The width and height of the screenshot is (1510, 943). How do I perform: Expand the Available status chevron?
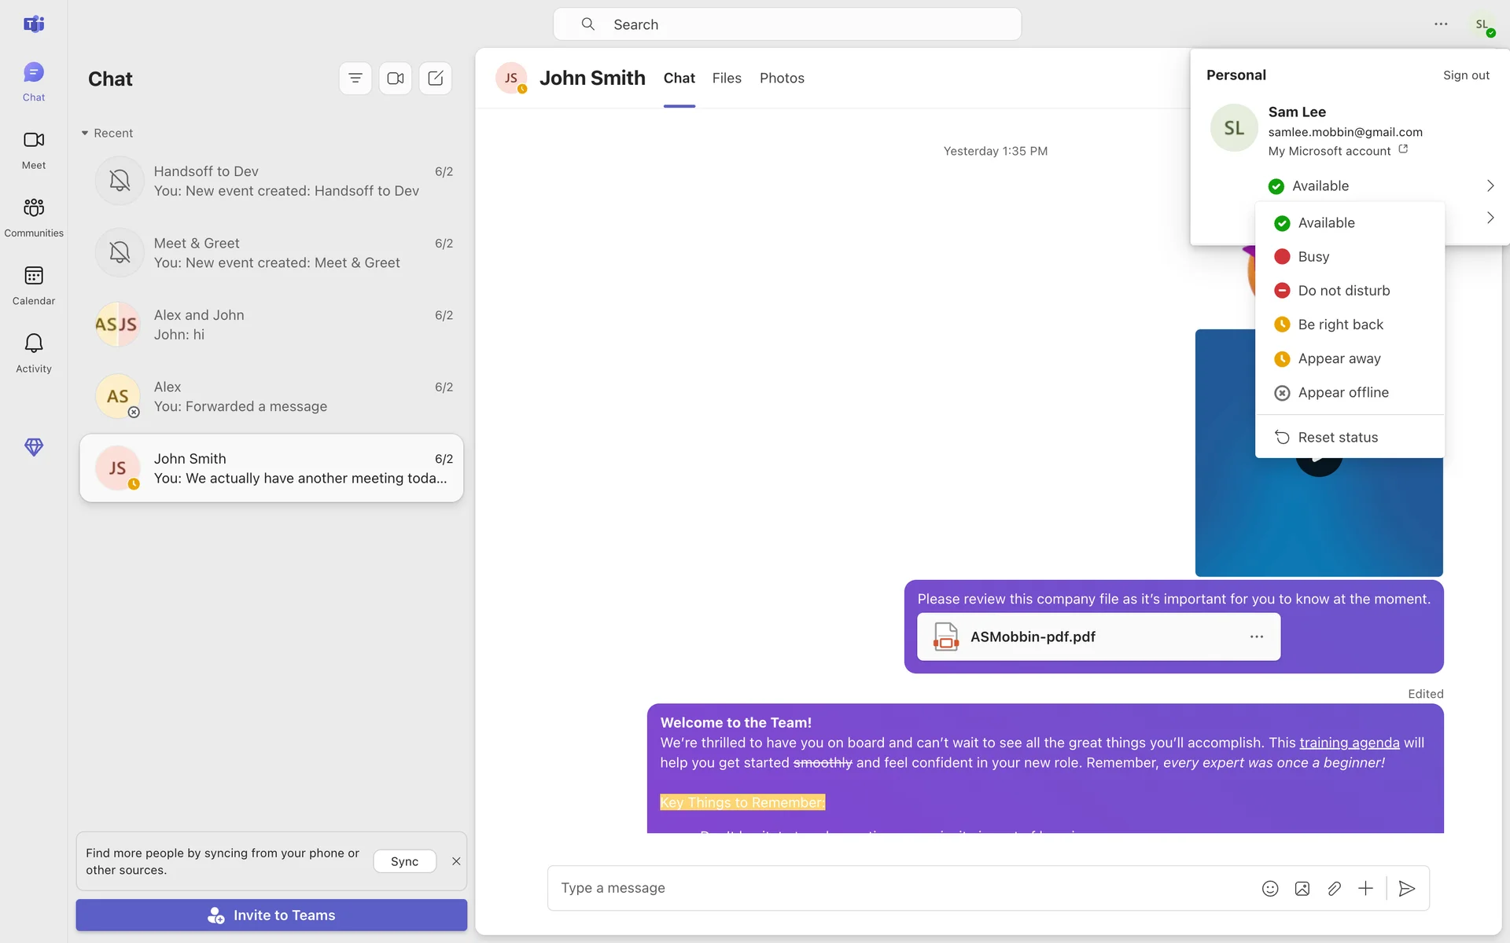tap(1490, 186)
